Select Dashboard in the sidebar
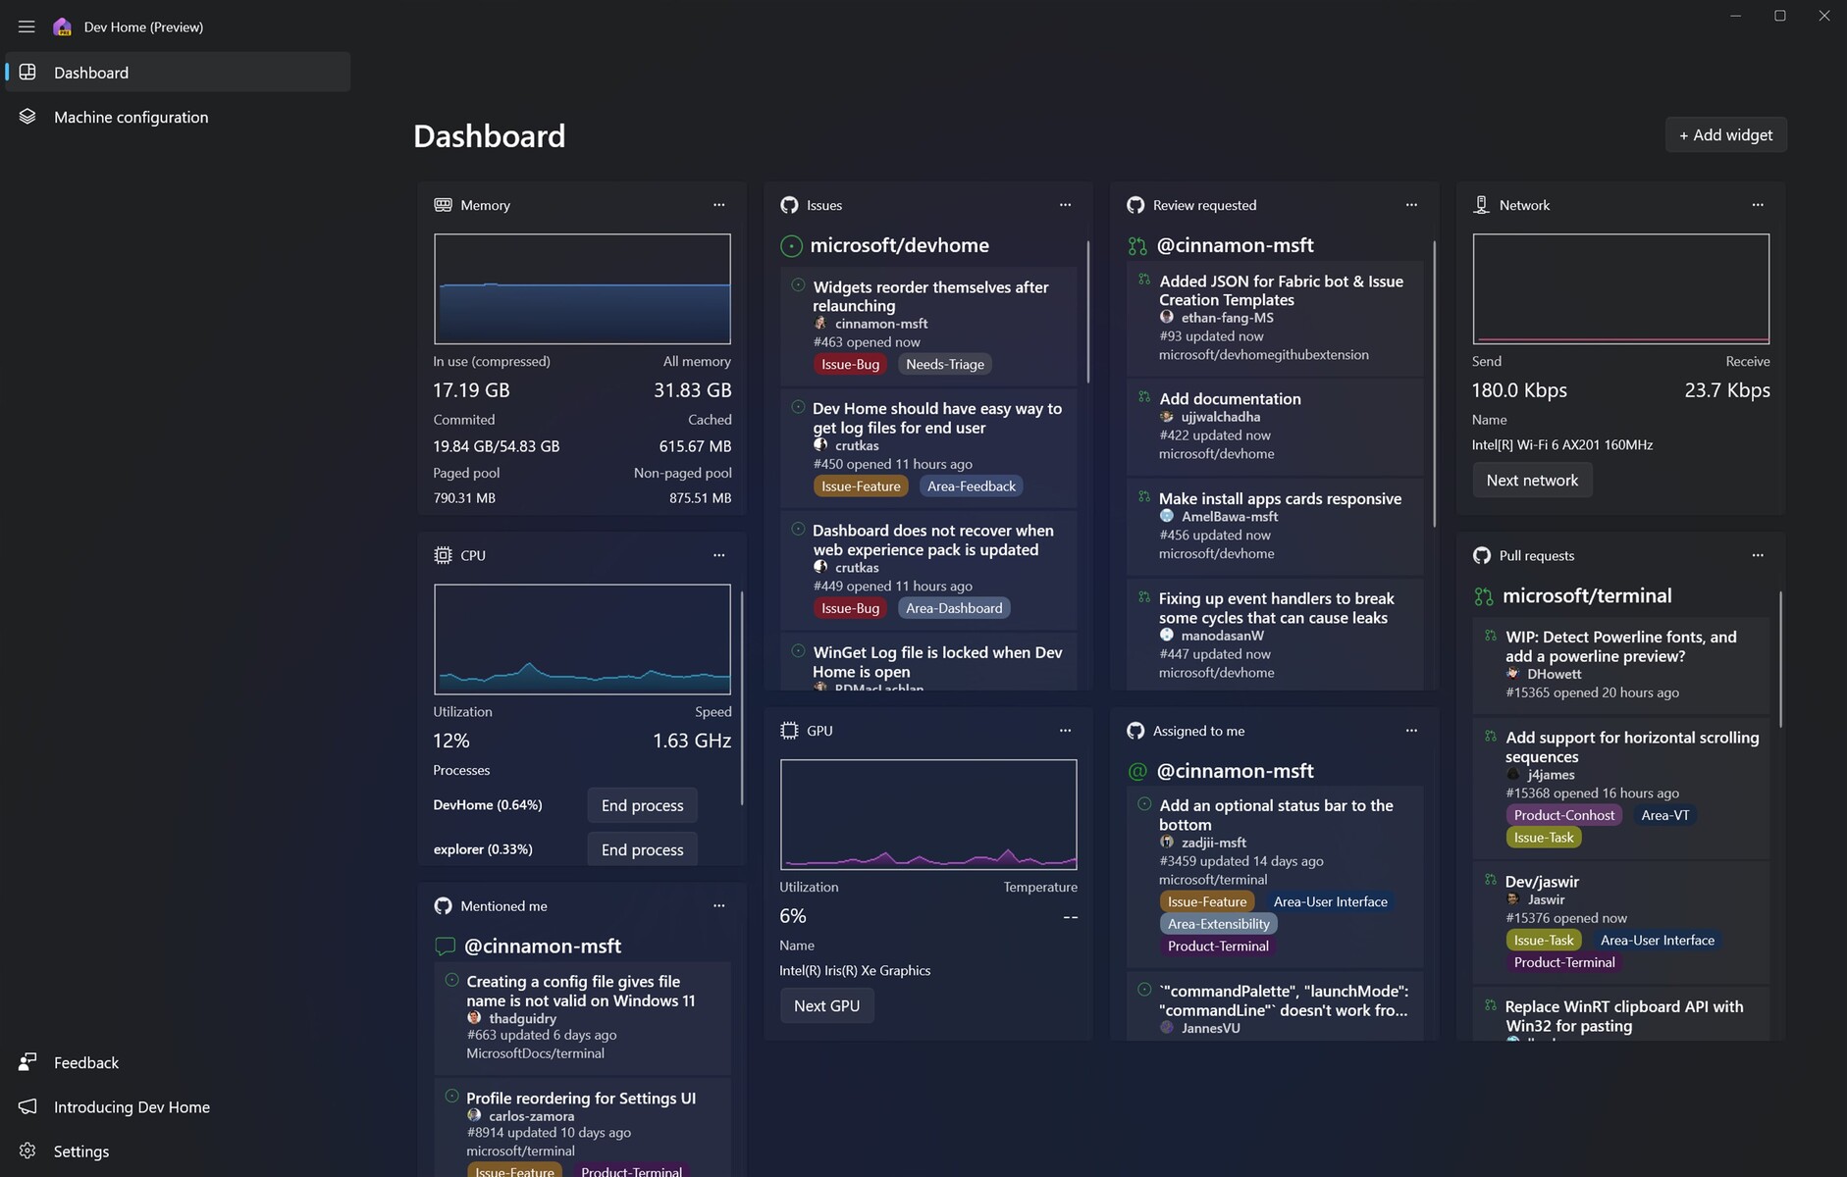 pyautogui.click(x=91, y=72)
